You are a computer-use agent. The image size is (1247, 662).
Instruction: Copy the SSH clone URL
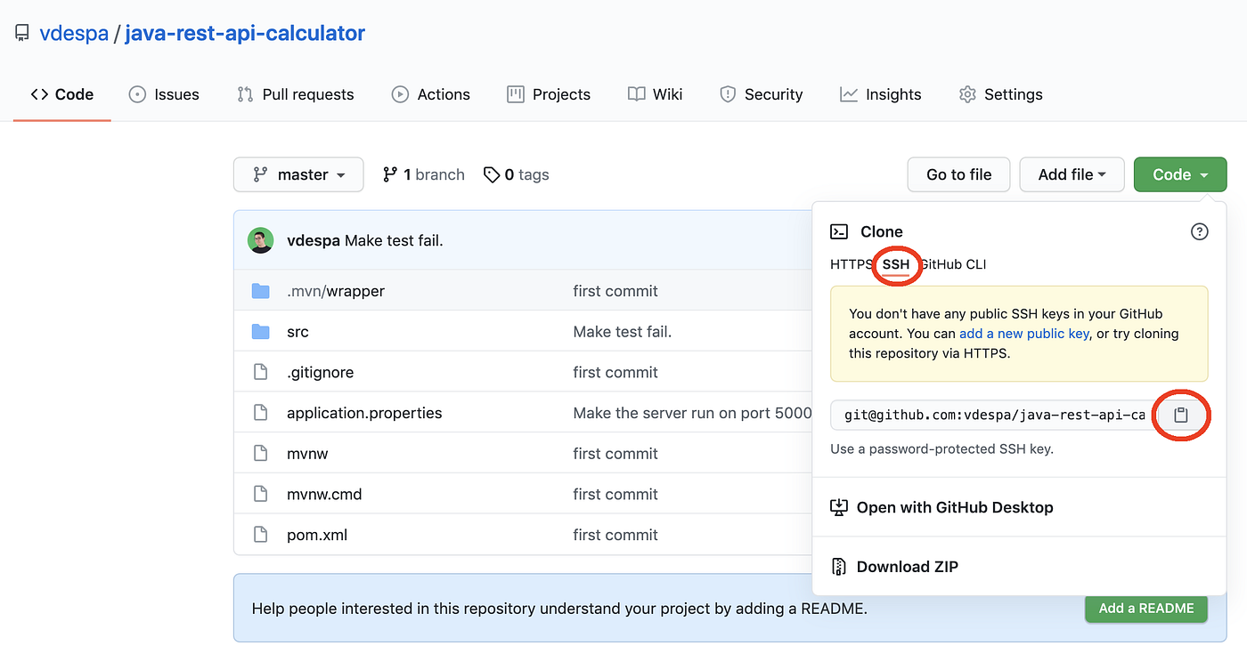pos(1181,415)
